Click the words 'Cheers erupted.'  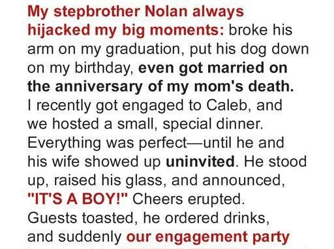[x=189, y=199]
